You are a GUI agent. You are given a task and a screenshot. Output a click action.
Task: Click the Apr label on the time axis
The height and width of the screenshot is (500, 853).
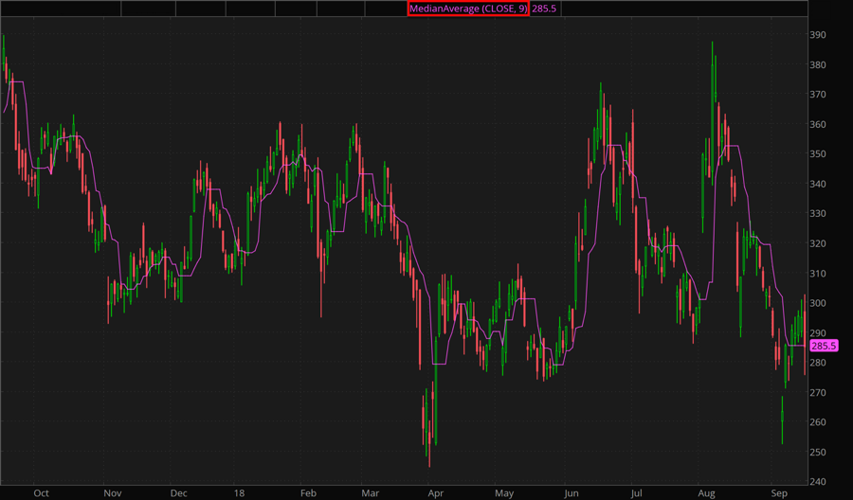point(435,493)
